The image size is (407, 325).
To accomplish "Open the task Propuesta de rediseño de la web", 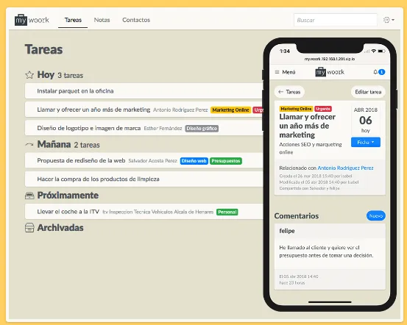I will [81, 160].
